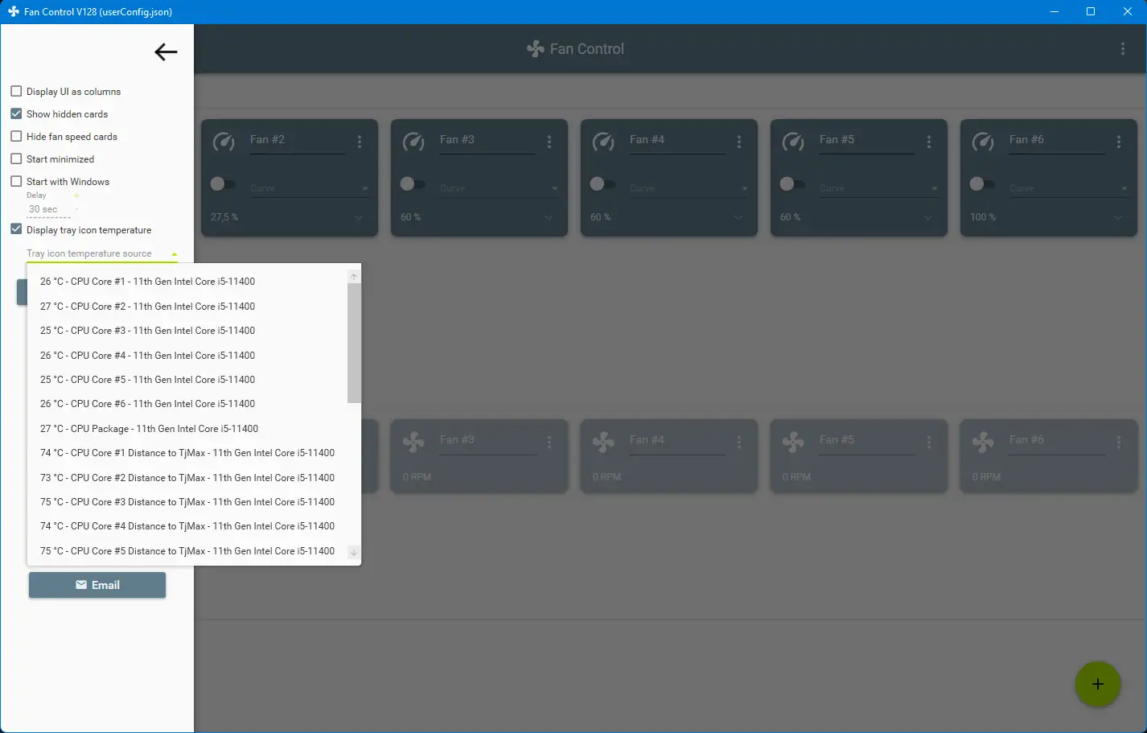The image size is (1147, 733).
Task: Toggle the Fan #6 manual control switch
Action: 982,184
